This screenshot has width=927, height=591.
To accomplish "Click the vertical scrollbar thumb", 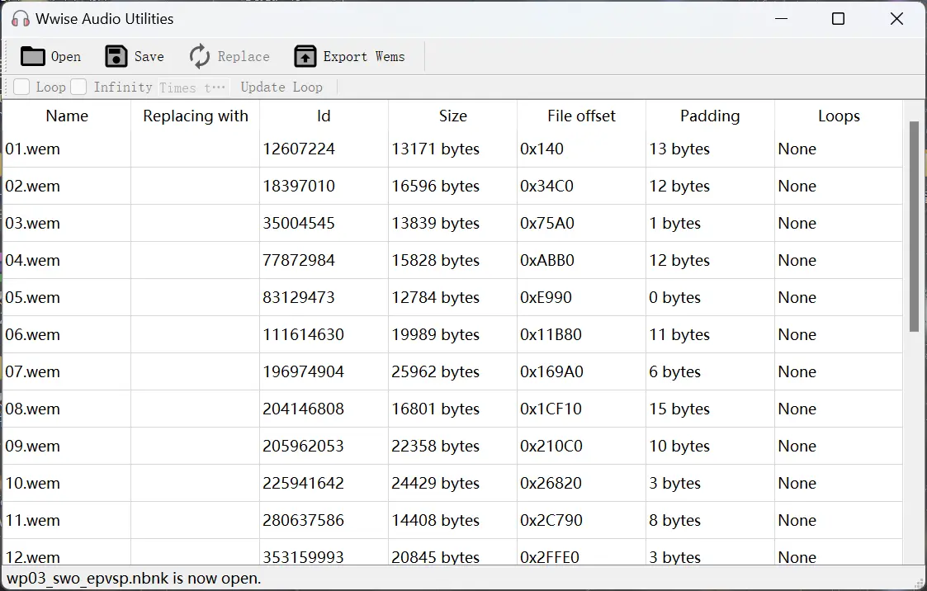I will (914, 227).
